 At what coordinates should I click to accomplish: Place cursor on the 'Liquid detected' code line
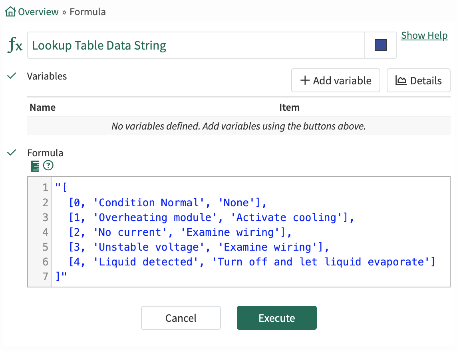252,262
